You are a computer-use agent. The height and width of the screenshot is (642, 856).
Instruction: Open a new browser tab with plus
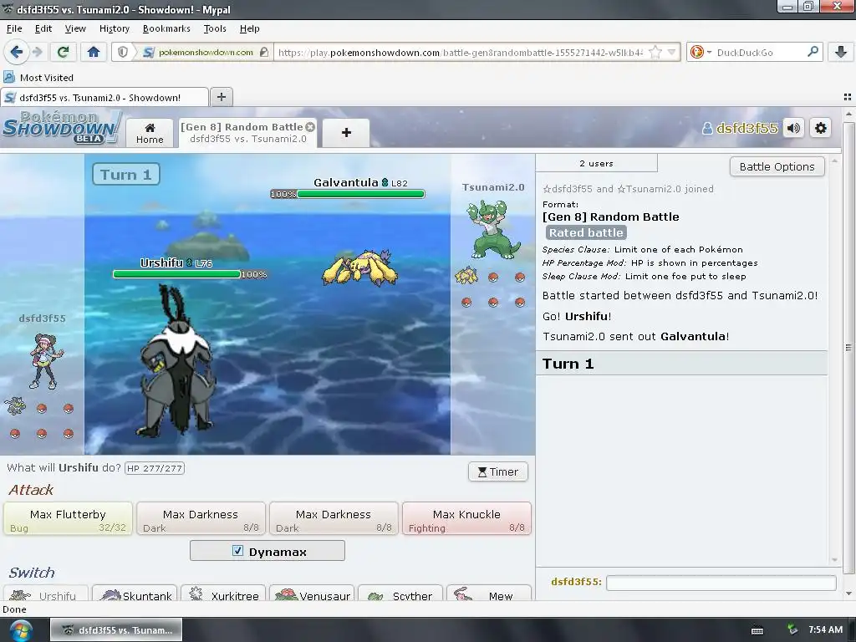tap(221, 97)
